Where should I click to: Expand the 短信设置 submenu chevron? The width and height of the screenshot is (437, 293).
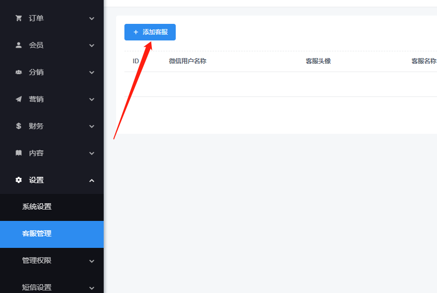point(92,288)
